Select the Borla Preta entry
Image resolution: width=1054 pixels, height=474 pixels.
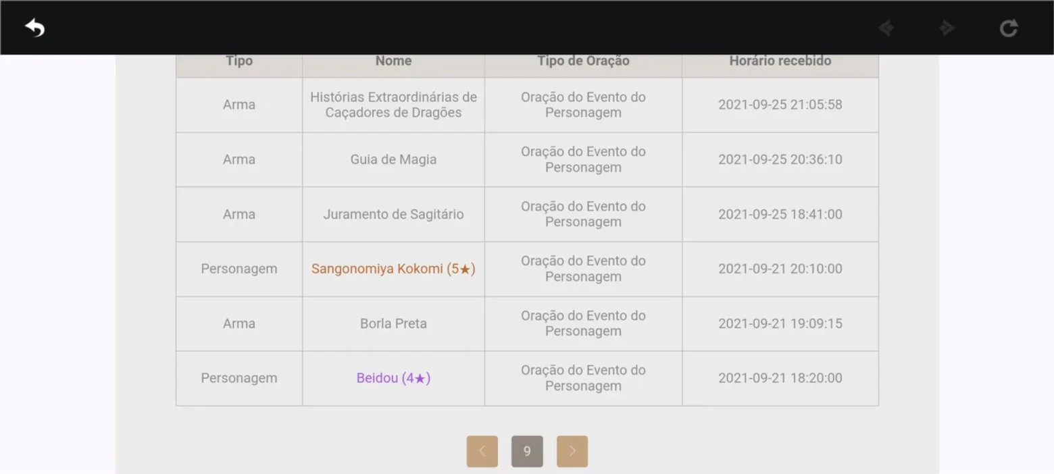click(393, 323)
